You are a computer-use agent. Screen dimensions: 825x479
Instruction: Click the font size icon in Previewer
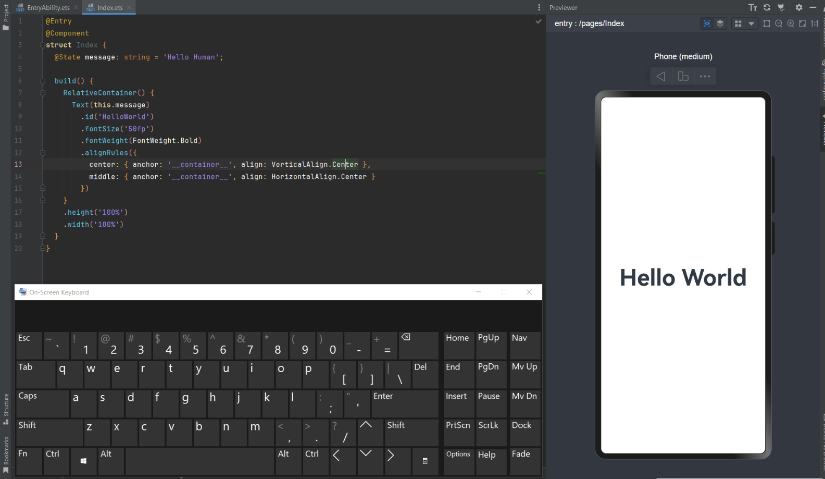tap(753, 7)
